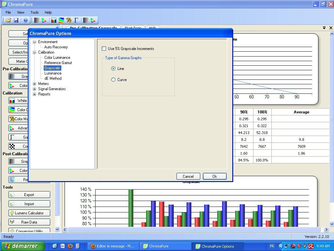
Task: Collapse the Calibration tree node
Action: (34, 52)
